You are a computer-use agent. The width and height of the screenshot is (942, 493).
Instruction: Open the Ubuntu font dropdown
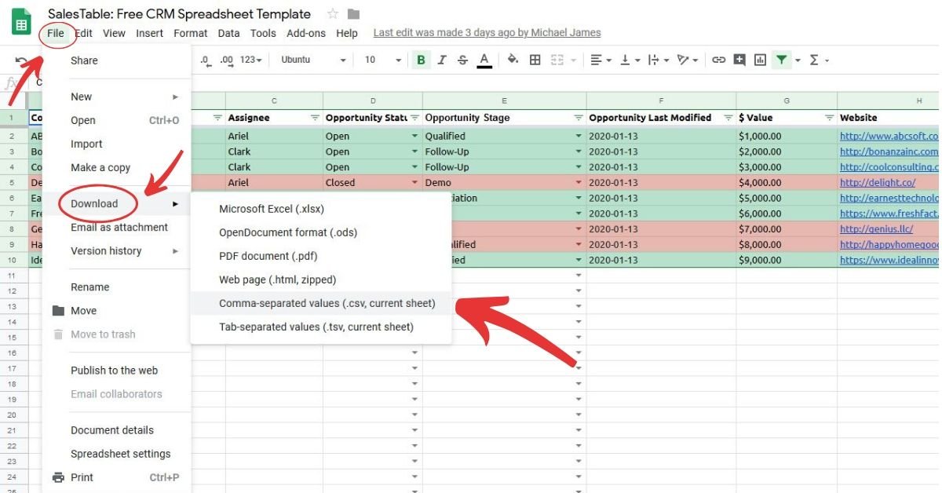click(313, 60)
